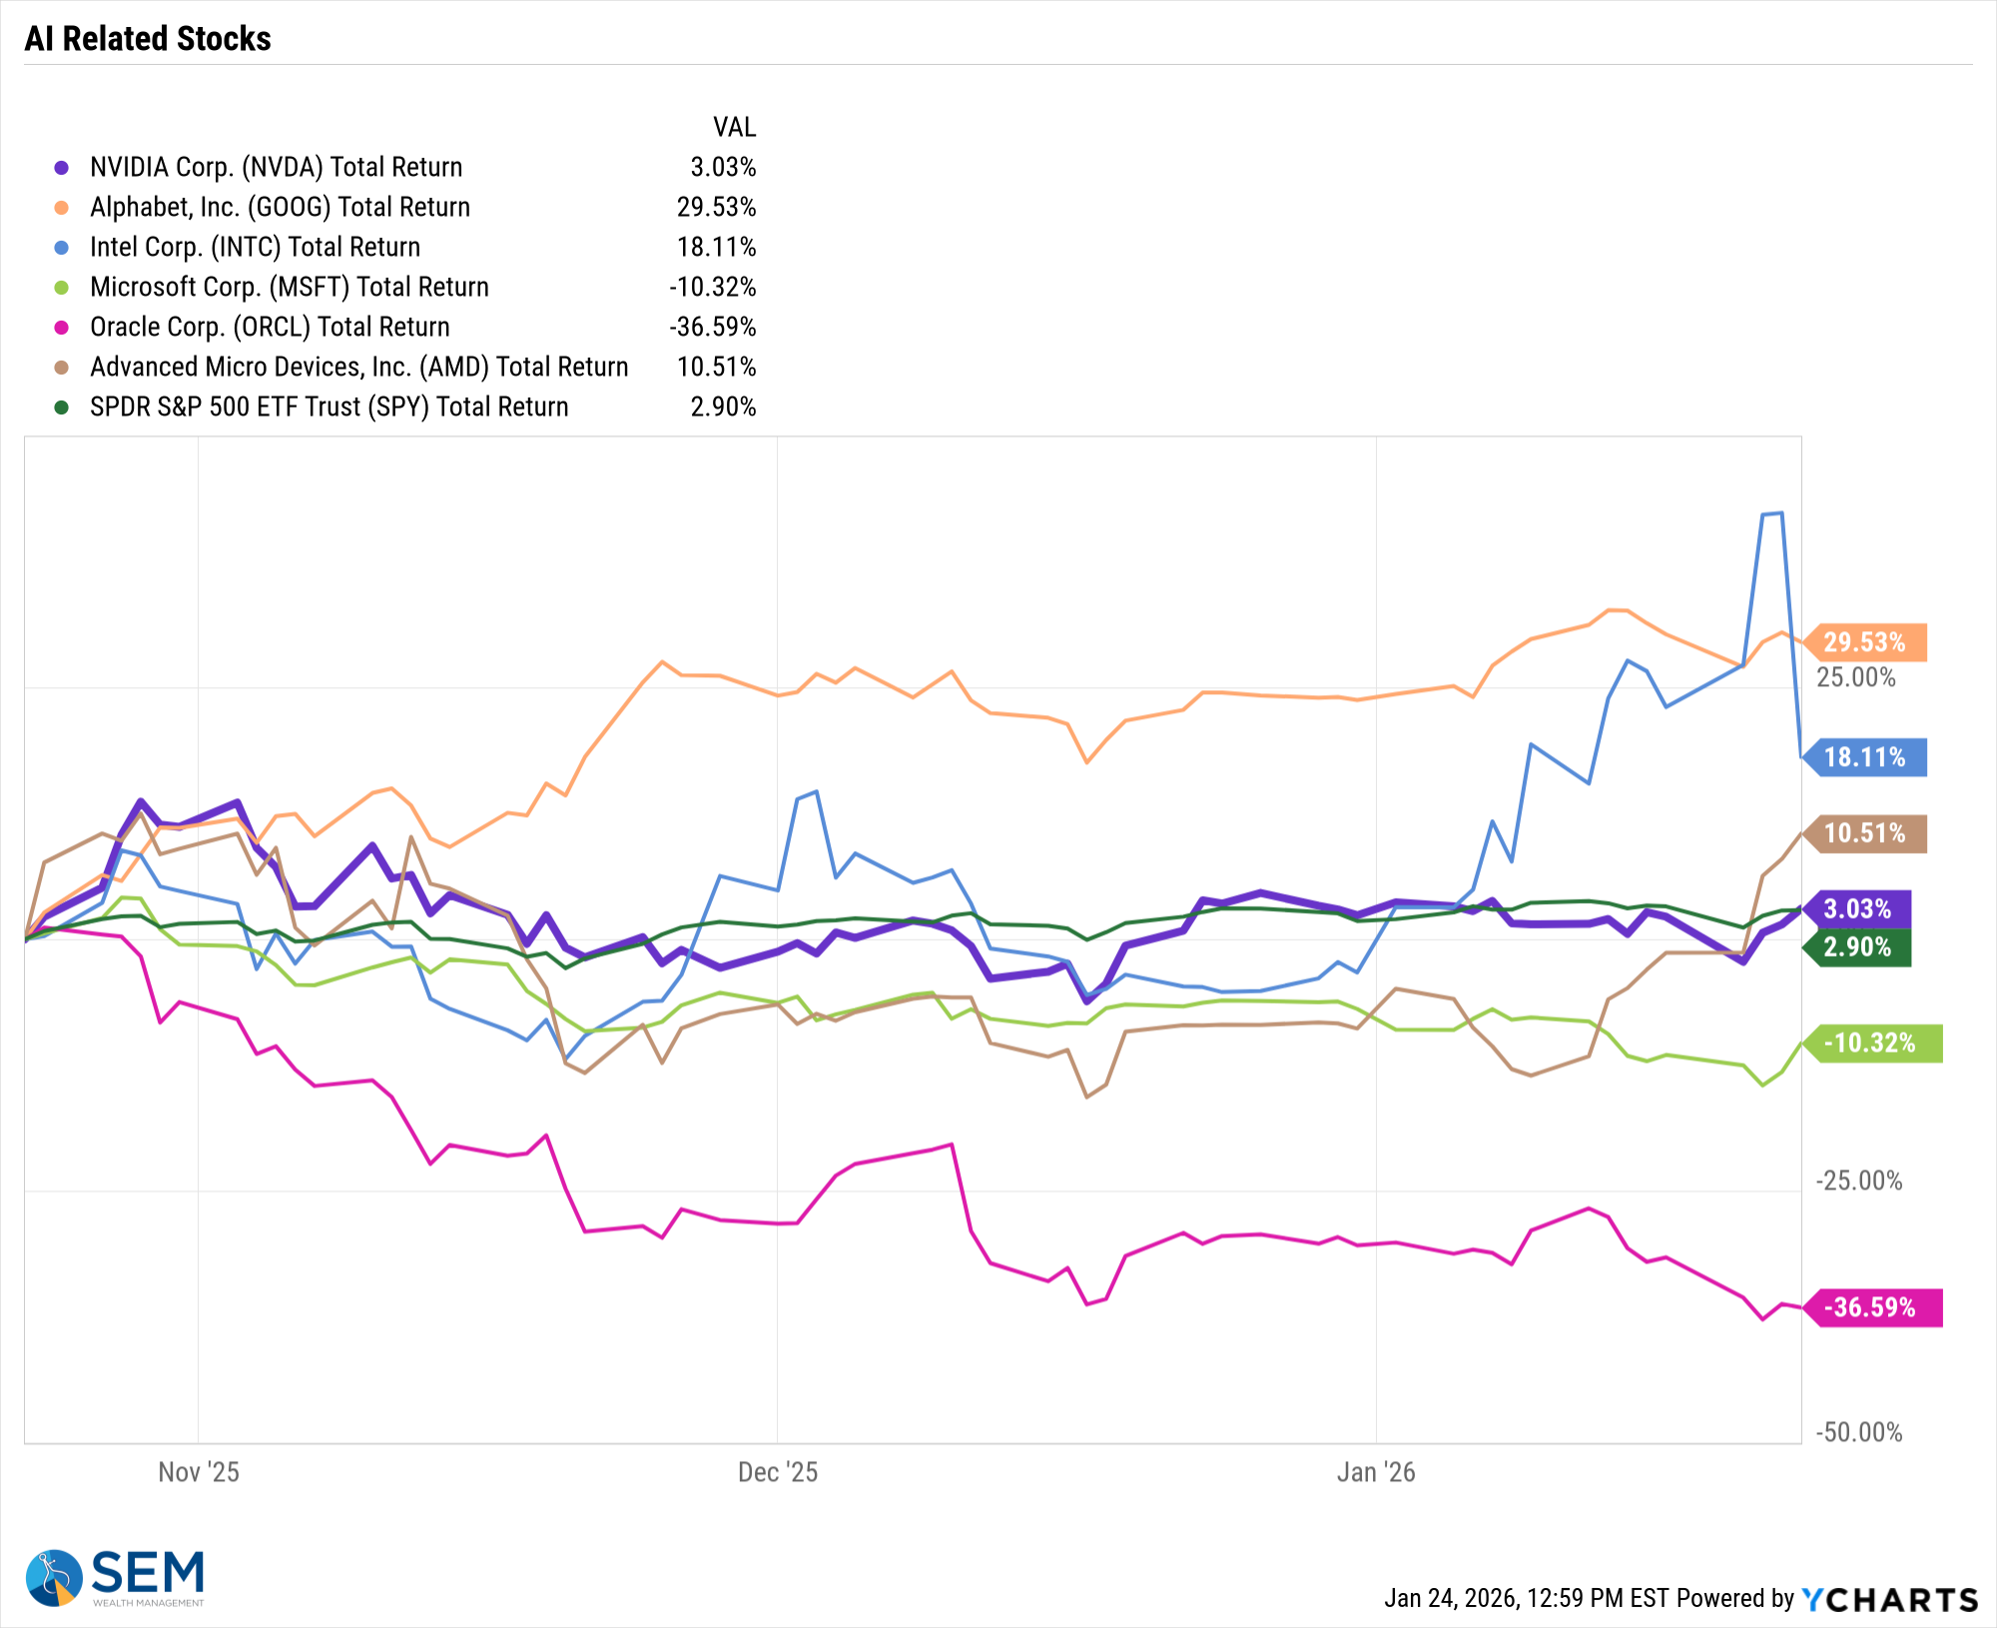Click the AI Related Stocks chart title
This screenshot has height=1628, width=1997.
[x=148, y=39]
